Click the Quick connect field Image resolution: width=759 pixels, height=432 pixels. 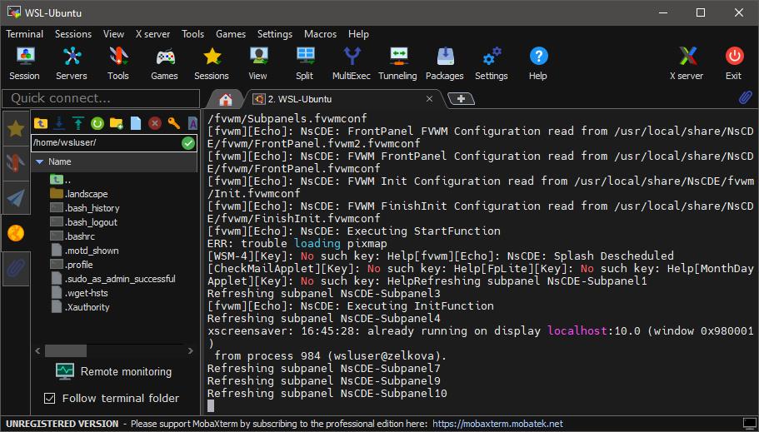click(101, 98)
